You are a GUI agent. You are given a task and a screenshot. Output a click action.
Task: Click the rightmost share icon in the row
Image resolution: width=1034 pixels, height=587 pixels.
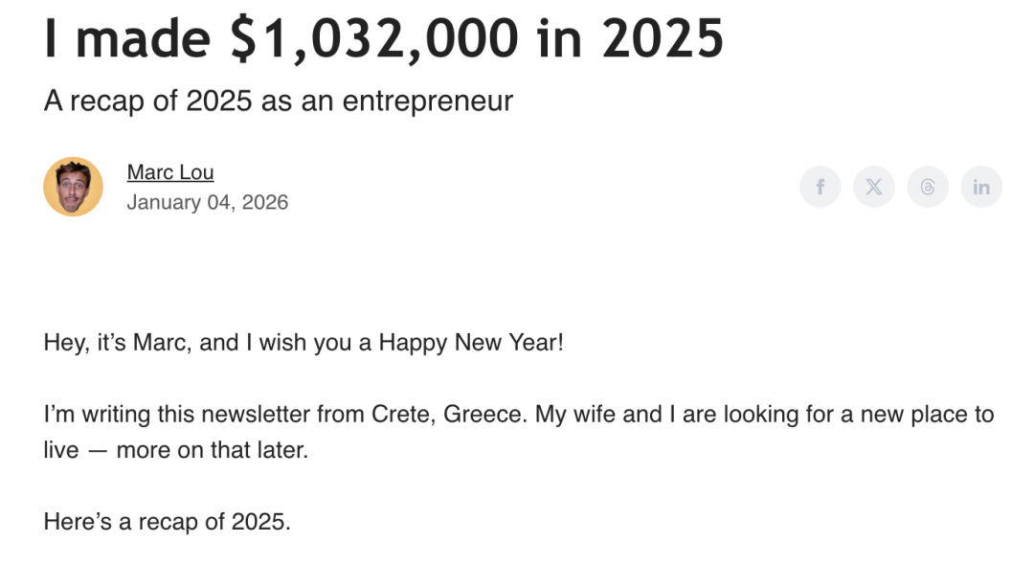pyautogui.click(x=980, y=187)
